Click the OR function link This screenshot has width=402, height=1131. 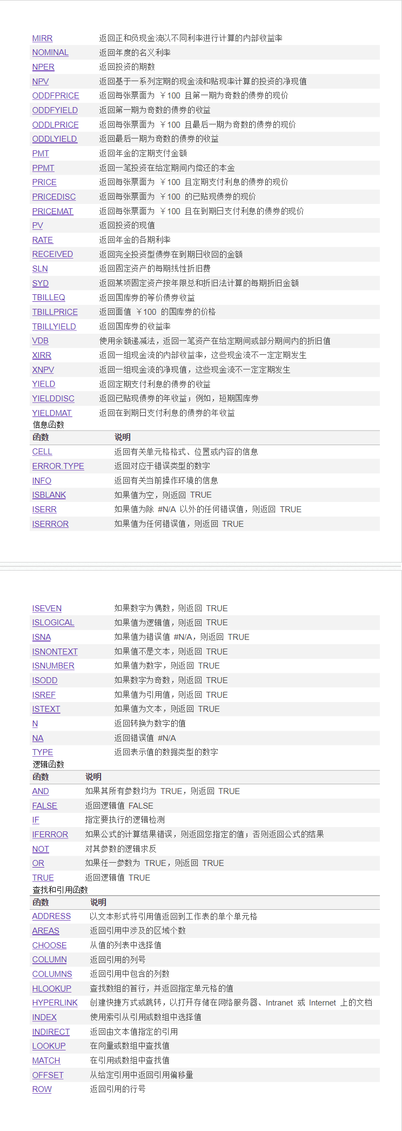38,863
